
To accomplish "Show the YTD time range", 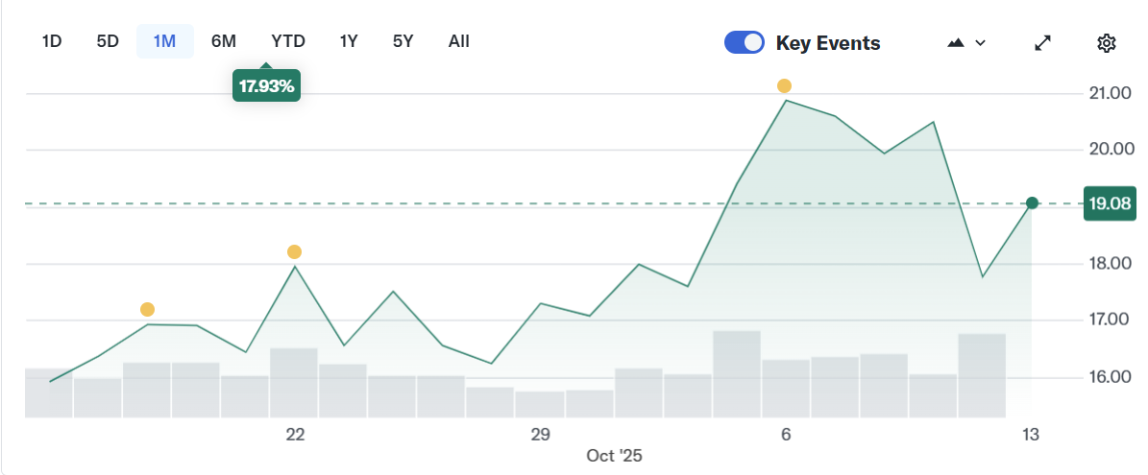I will 288,41.
